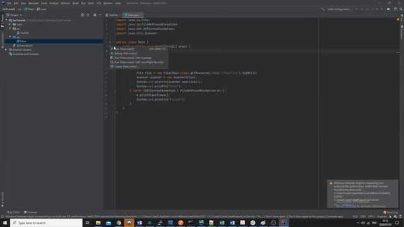
Task: Open the Navigate menu
Action: coord(33,3)
